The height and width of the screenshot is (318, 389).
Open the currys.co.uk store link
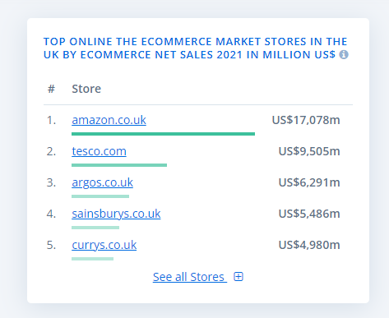[104, 245]
